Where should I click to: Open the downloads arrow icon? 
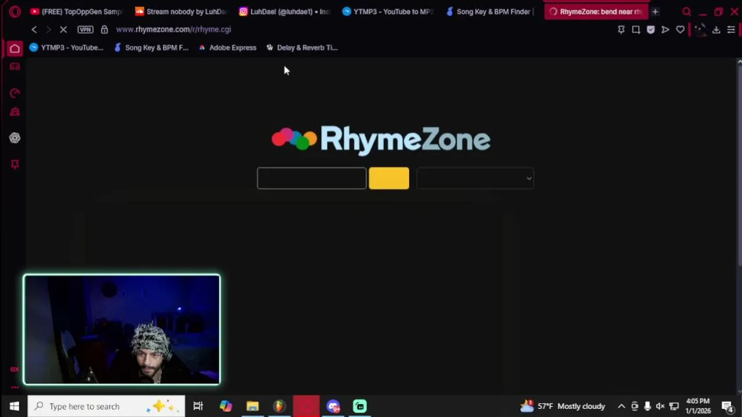click(716, 30)
